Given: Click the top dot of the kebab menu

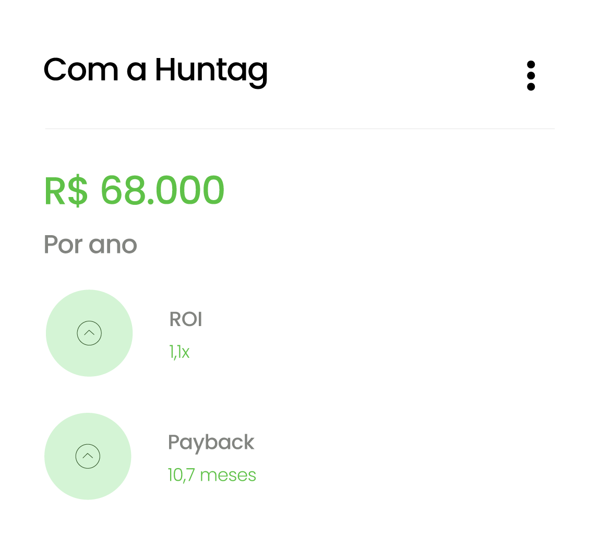Looking at the screenshot, I should (531, 65).
